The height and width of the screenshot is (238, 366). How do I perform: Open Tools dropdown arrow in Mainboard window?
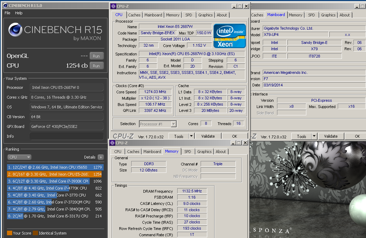point(314,136)
